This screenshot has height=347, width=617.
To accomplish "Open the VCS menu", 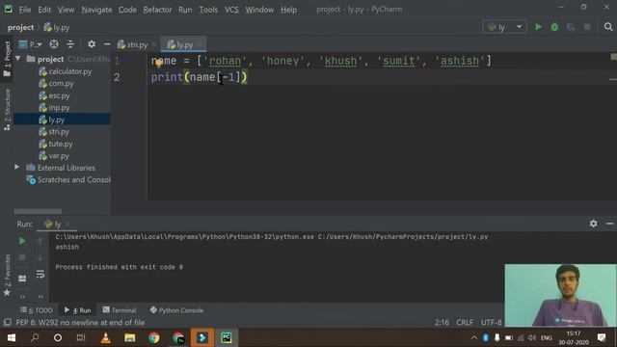I will point(231,10).
